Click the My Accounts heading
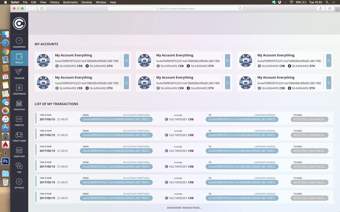340x212 pixels. coord(46,44)
